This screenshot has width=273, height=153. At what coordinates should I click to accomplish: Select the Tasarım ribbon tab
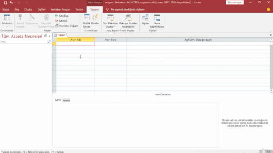click(95, 9)
